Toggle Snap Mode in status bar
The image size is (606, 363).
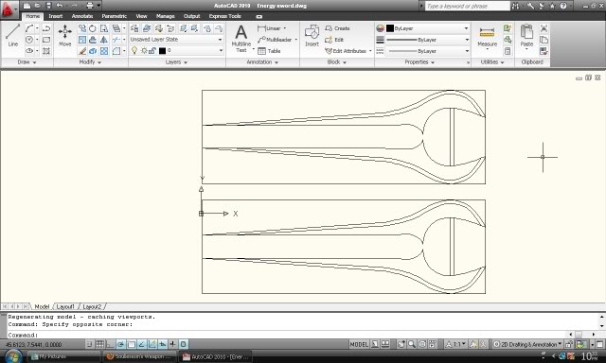click(90, 344)
